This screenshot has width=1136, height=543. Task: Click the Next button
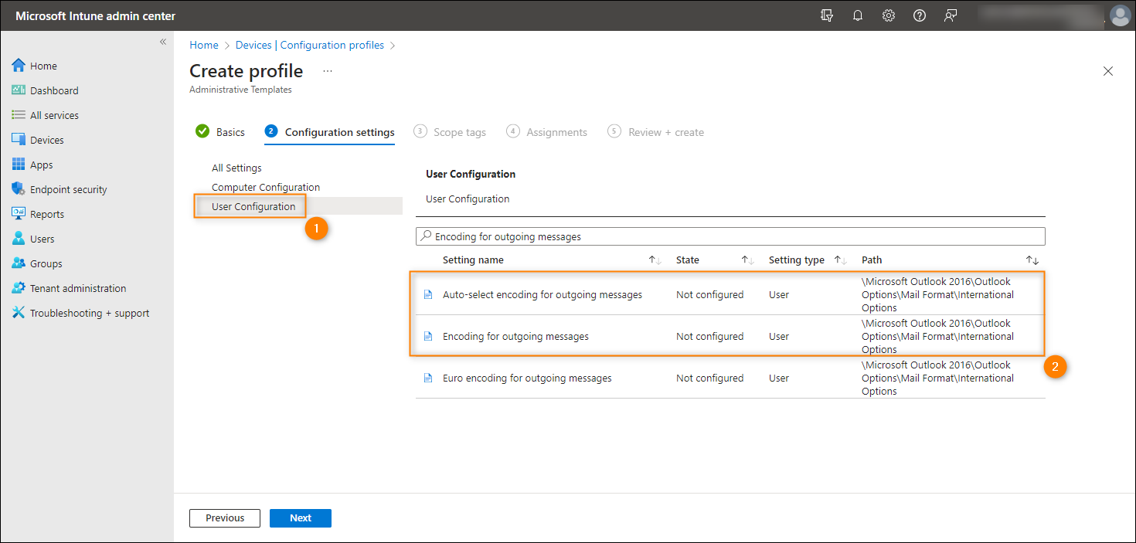coord(301,518)
